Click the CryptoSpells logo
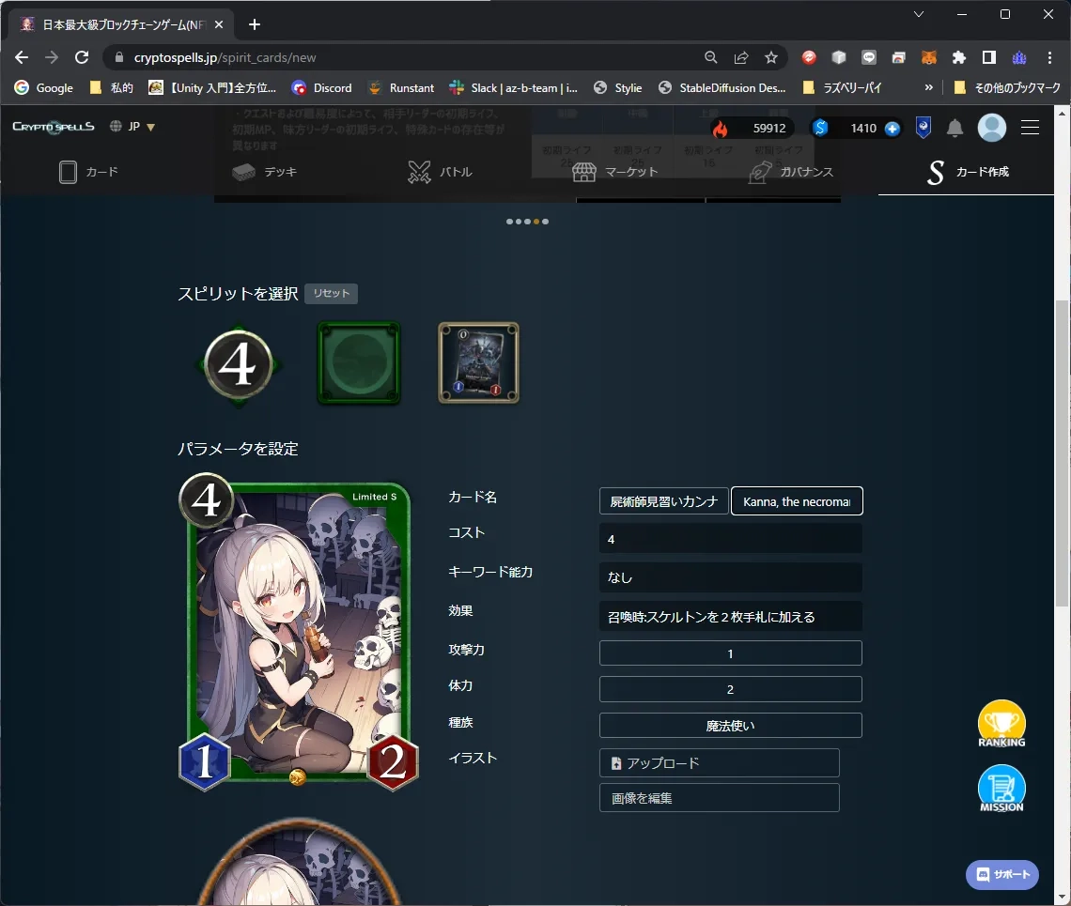This screenshot has height=906, width=1071. point(54,127)
